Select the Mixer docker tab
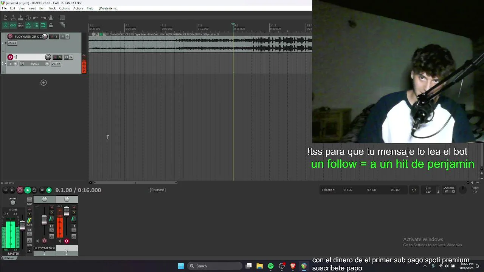Image resolution: width=484 pixels, height=272 pixels. point(9,258)
